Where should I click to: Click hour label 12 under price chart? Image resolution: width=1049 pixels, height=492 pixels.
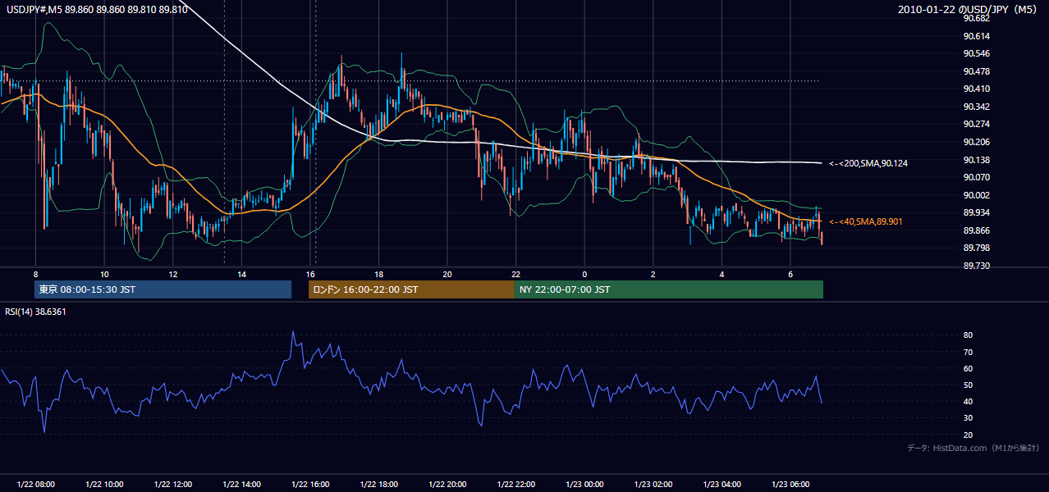(x=172, y=273)
